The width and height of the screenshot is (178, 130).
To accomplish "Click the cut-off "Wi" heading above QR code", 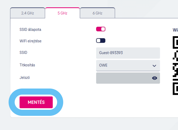I will [x=175, y=30].
